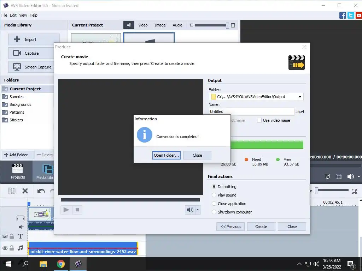Click the undo arrow icon
The height and width of the screenshot is (271, 362).
tap(41, 191)
